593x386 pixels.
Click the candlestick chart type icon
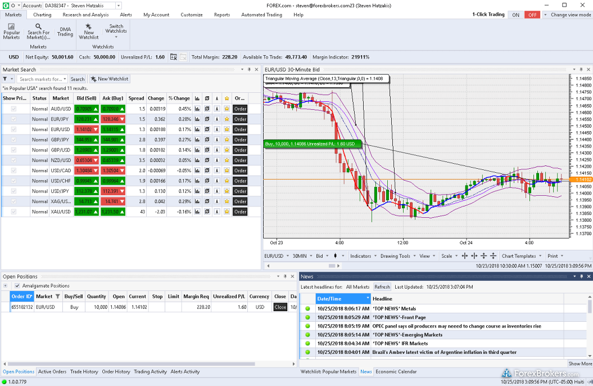click(x=335, y=256)
